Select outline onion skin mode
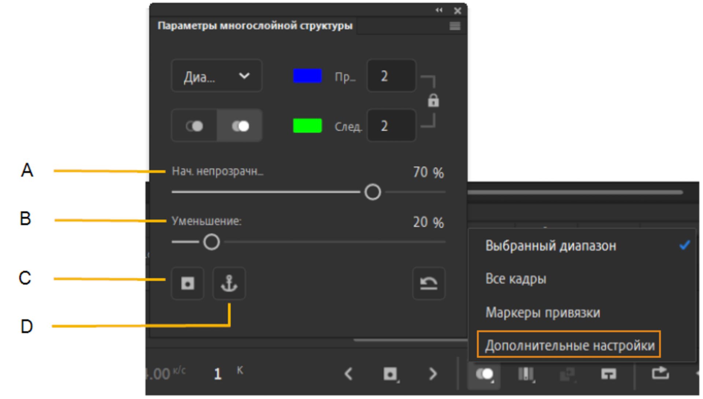 pyautogui.click(x=194, y=126)
